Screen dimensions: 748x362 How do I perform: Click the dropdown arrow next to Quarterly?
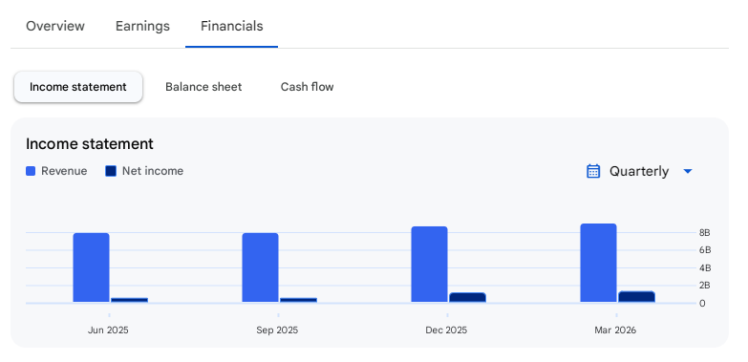pos(688,171)
